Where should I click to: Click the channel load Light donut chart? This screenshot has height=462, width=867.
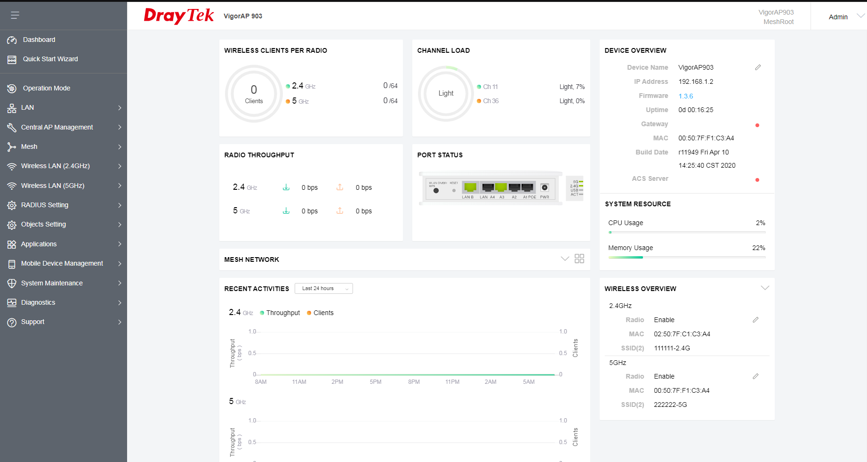(x=446, y=93)
